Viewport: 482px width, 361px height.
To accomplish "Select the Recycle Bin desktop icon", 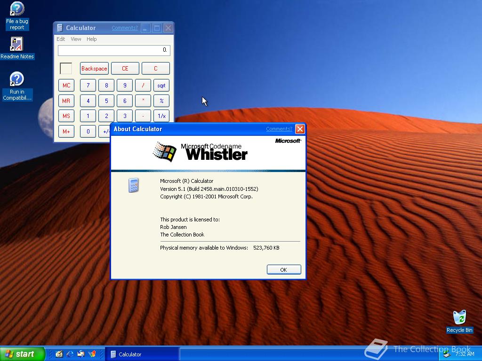I will click(x=459, y=322).
